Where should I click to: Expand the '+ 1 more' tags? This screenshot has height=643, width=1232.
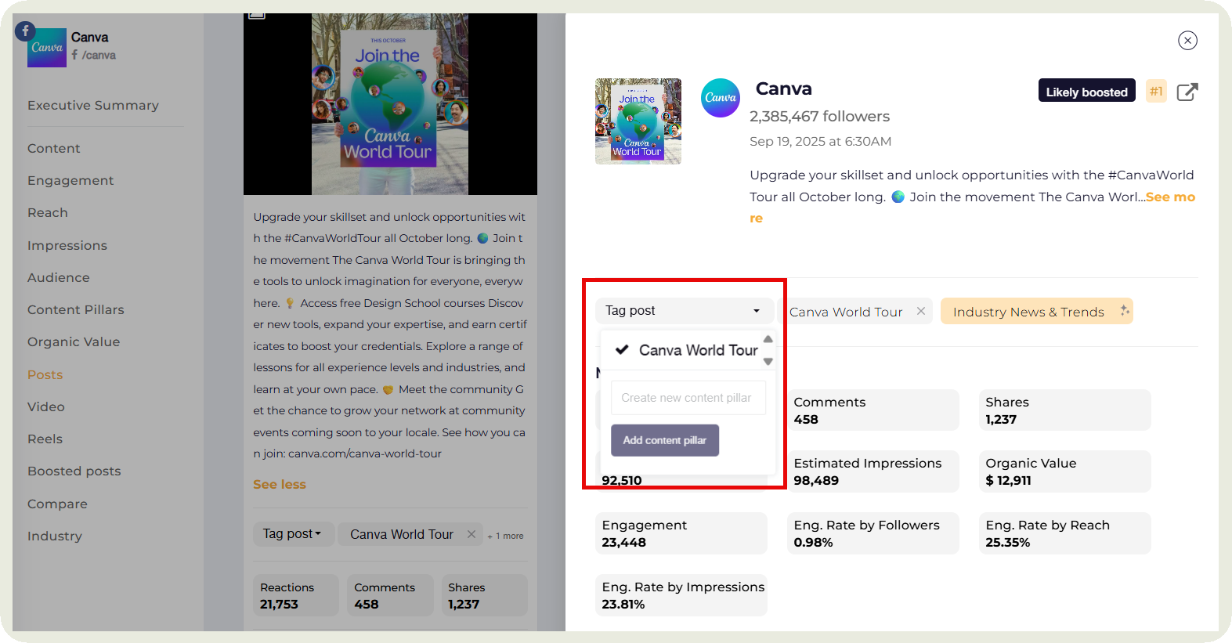[506, 536]
